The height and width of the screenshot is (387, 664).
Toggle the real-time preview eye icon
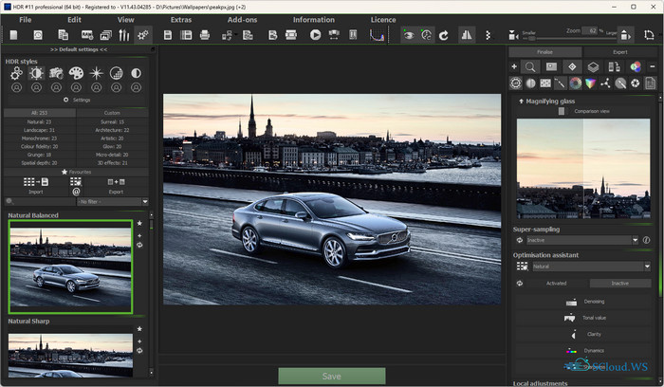[x=409, y=35]
